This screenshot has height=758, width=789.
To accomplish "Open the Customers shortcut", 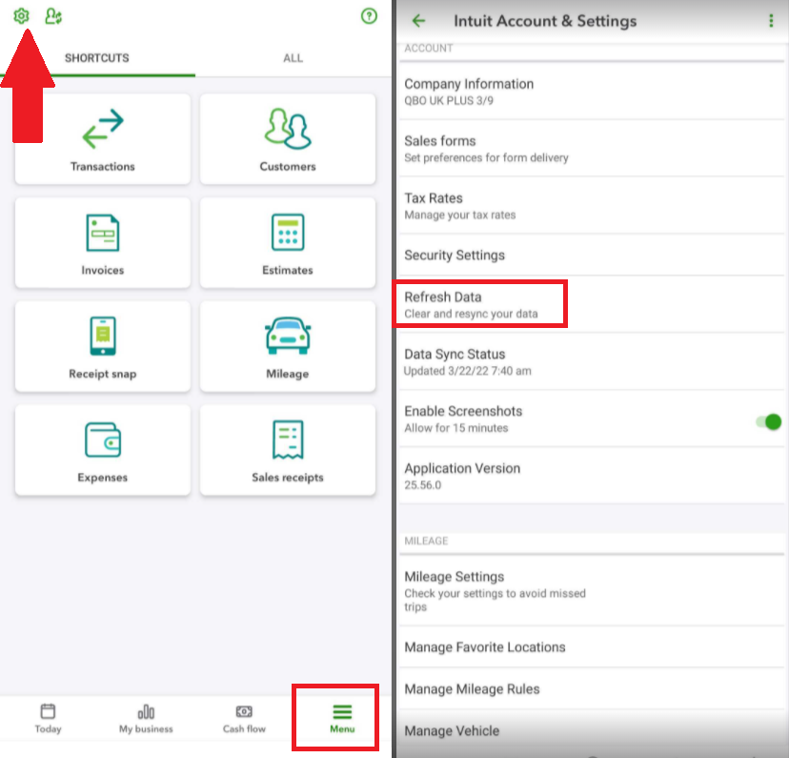I will click(288, 139).
